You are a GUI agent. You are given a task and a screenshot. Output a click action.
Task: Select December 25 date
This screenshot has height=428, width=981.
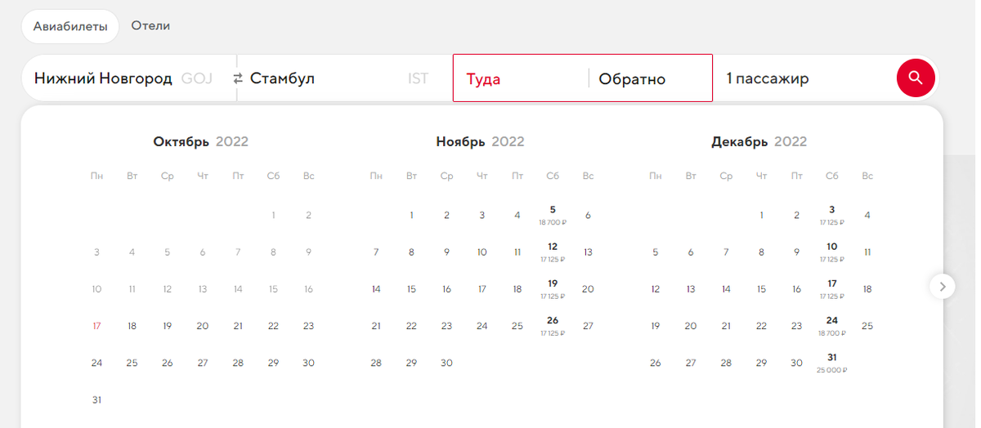(x=867, y=326)
